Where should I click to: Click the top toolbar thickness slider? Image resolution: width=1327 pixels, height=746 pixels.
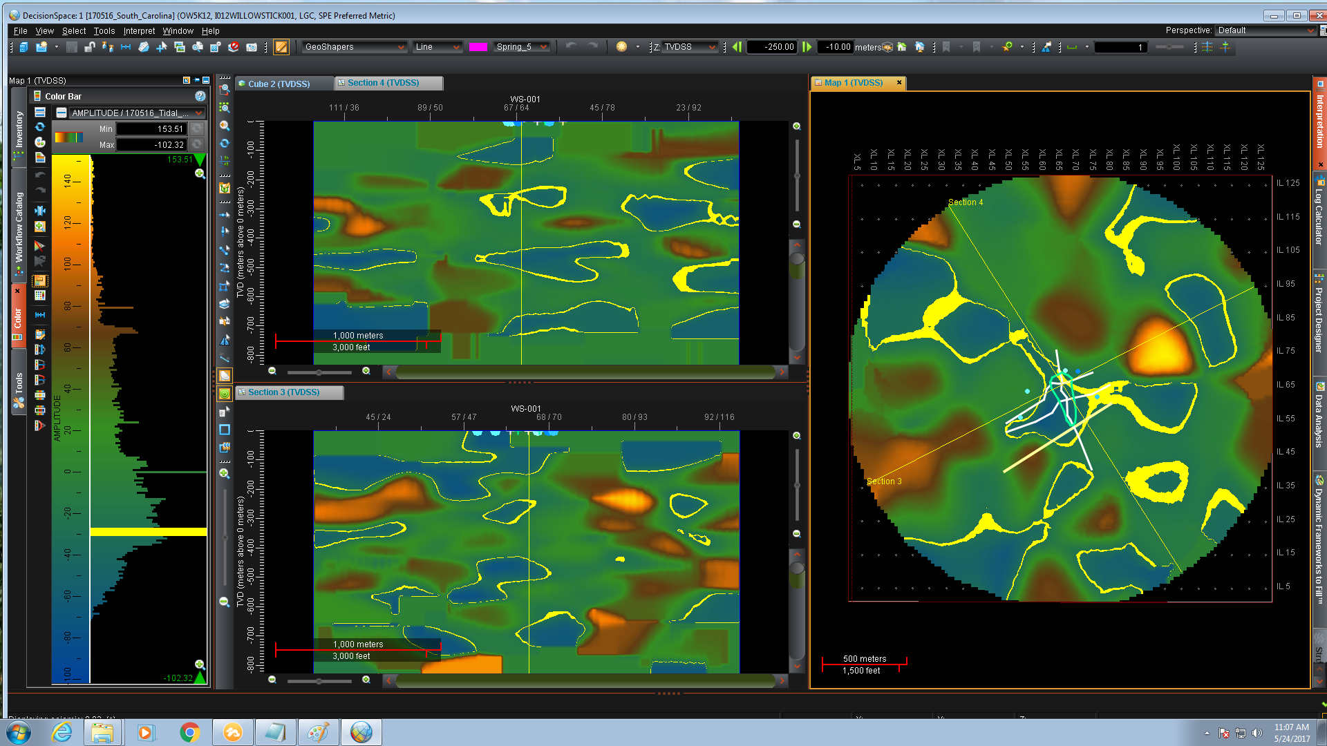[1169, 47]
